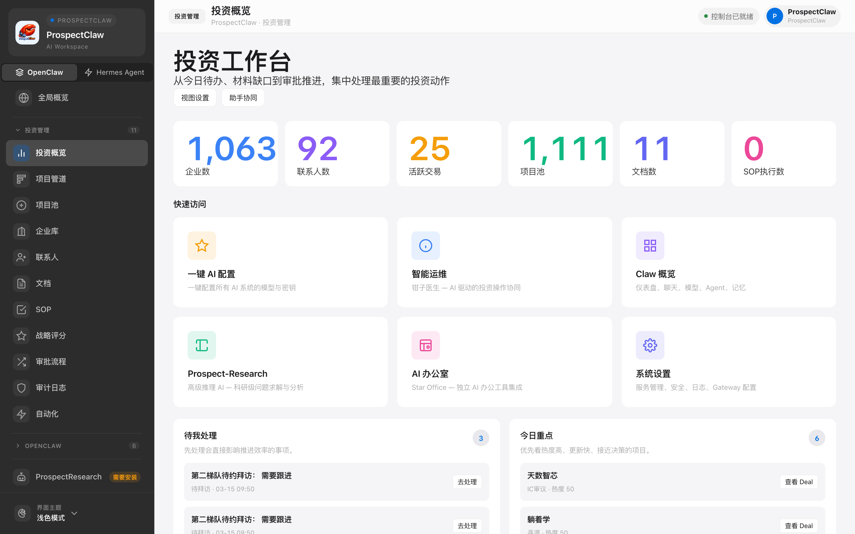Expand the OPENCLAW section
Viewport: 855px width, 534px height.
[18, 446]
